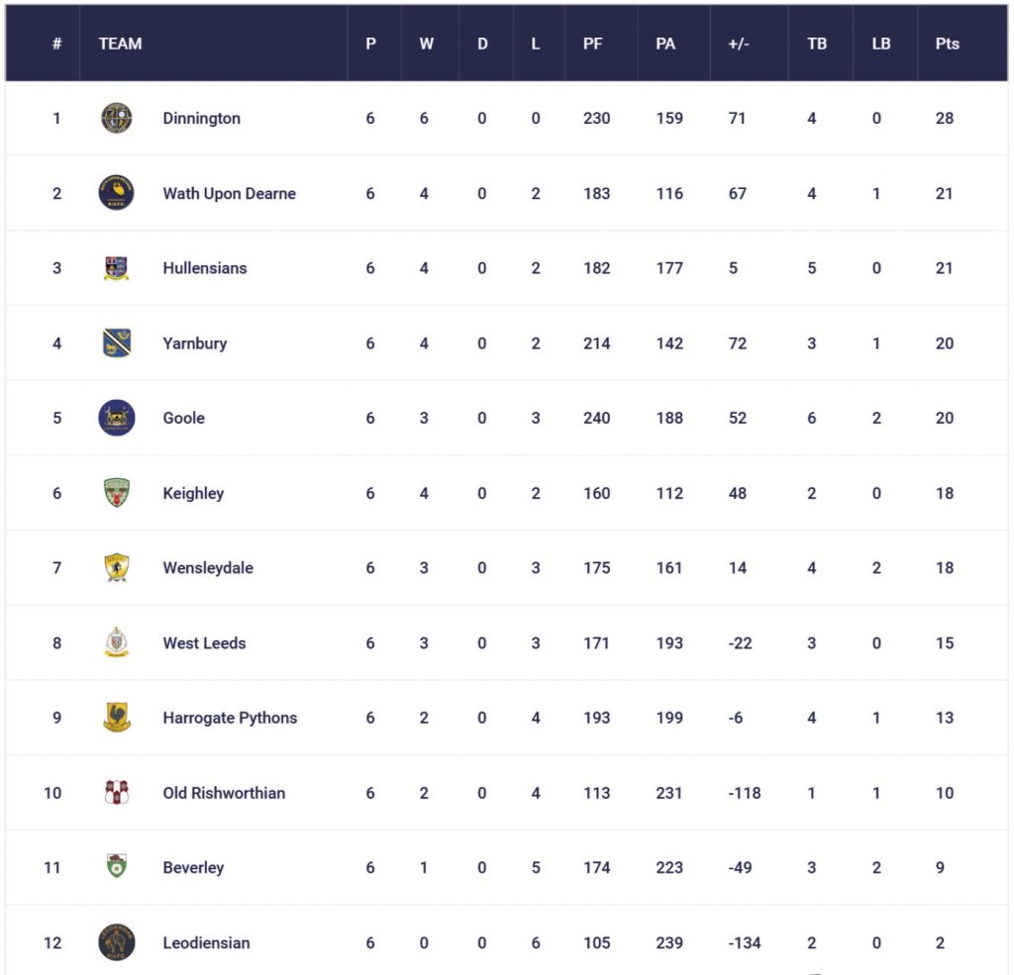Click the Yarnbury shield crest
1014x975 pixels.
(117, 343)
